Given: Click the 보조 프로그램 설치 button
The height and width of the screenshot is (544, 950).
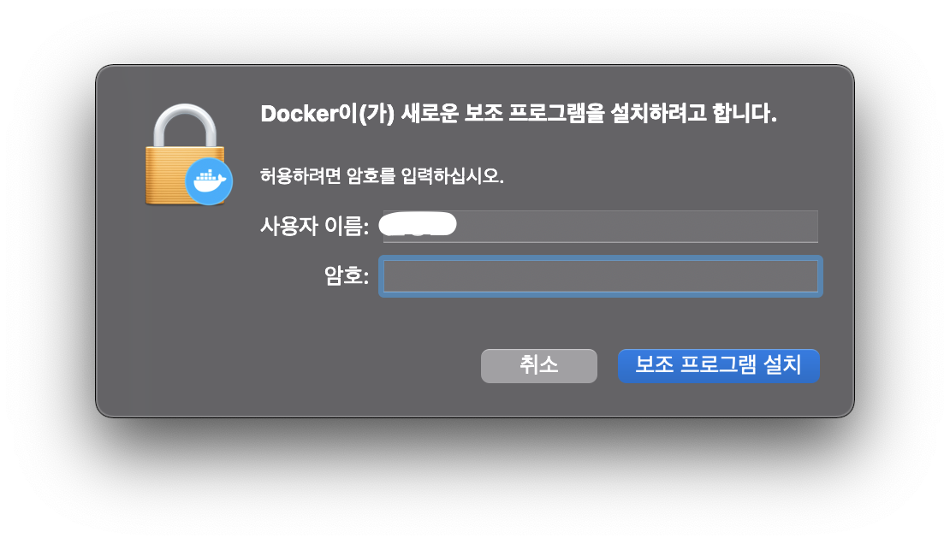Looking at the screenshot, I should click(x=719, y=365).
